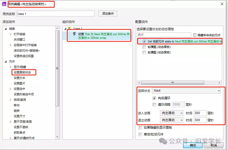The height and width of the screenshot is (150, 228).
Task: Confirm with the 确定 button
Action: click(193, 145)
